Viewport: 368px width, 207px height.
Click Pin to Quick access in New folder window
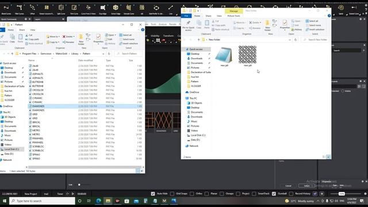(188, 26)
